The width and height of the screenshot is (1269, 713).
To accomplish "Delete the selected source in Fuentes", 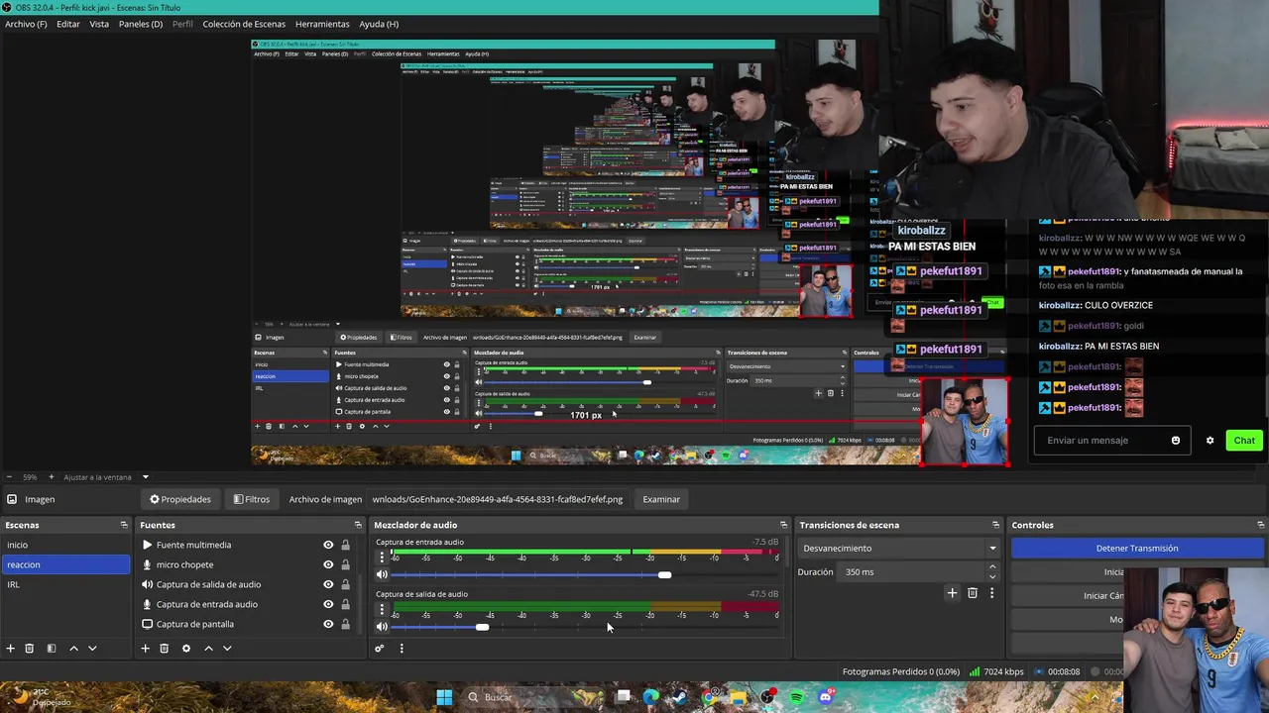I will (165, 649).
